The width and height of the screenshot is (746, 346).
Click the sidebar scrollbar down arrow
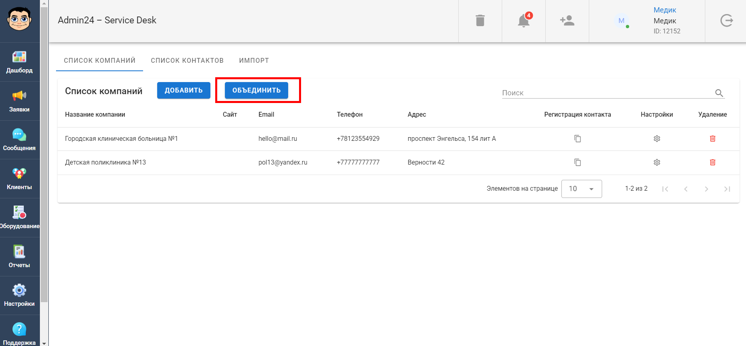click(x=44, y=343)
